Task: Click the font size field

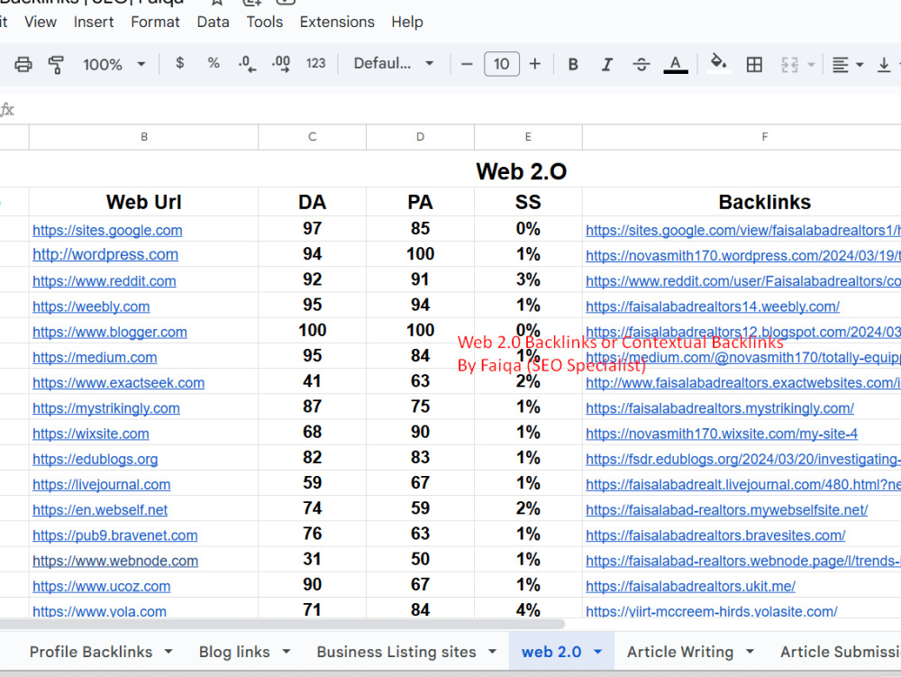Action: 502,64
